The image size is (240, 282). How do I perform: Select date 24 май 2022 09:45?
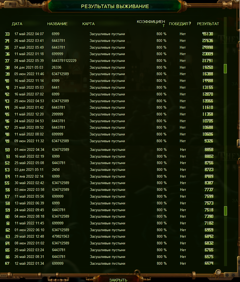(29, 210)
